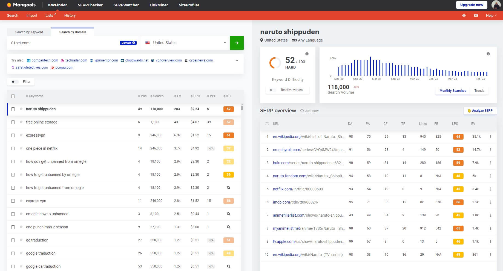503x271 pixels.
Task: Star the naruto shippuden keyword
Action: click(21, 109)
